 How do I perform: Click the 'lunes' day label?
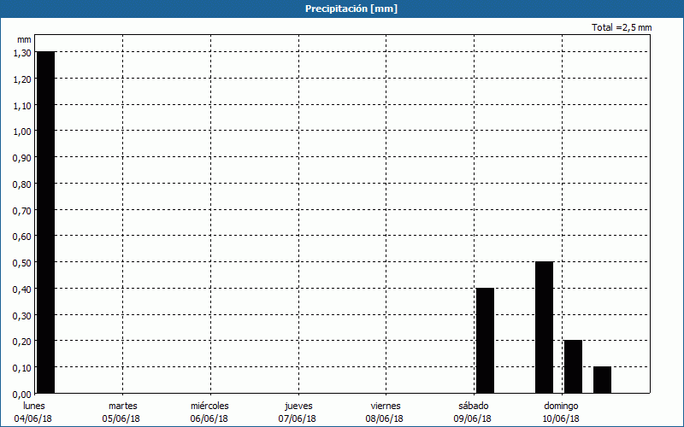coord(34,406)
